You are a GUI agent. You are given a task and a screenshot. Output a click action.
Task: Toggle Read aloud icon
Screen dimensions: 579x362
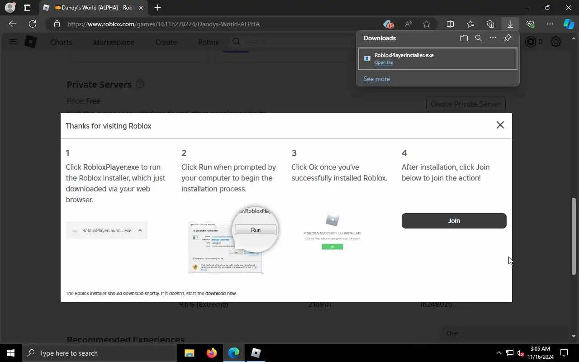tap(408, 24)
